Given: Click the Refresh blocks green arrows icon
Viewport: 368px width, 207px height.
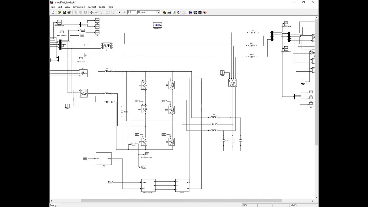Looking at the screenshot, I should 174,12.
